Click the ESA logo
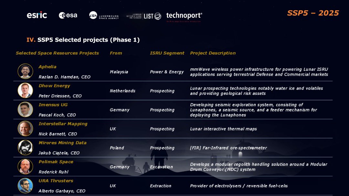This screenshot has width=349, height=196. (68, 15)
